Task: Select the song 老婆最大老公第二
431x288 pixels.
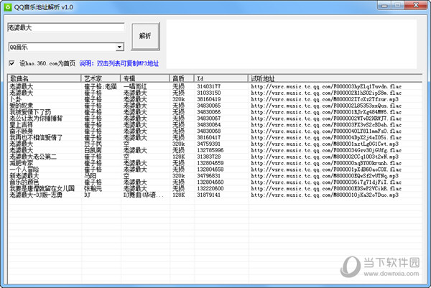Action: (33, 157)
